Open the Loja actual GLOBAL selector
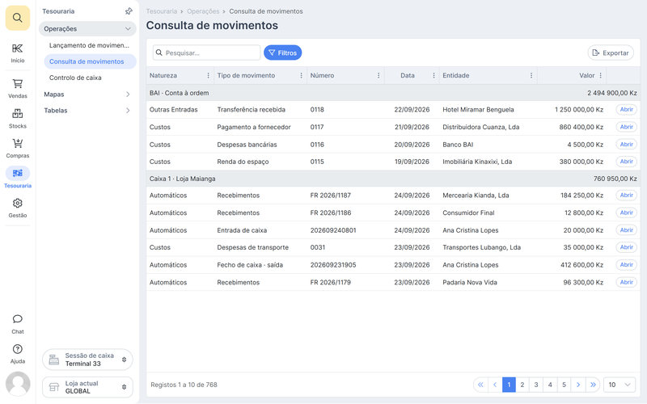The width and height of the screenshot is (647, 404). 87,387
